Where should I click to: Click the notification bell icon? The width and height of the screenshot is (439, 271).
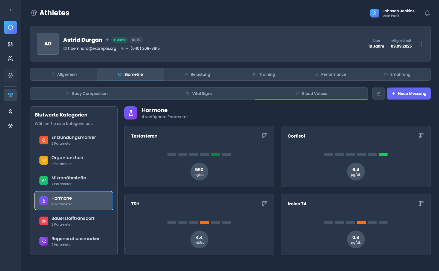tap(427, 13)
